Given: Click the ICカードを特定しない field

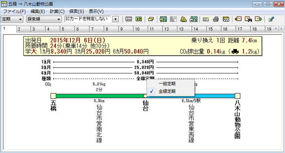Looking at the screenshot, I should coord(88,19).
